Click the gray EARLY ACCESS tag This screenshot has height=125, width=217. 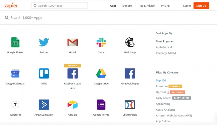click(182, 98)
